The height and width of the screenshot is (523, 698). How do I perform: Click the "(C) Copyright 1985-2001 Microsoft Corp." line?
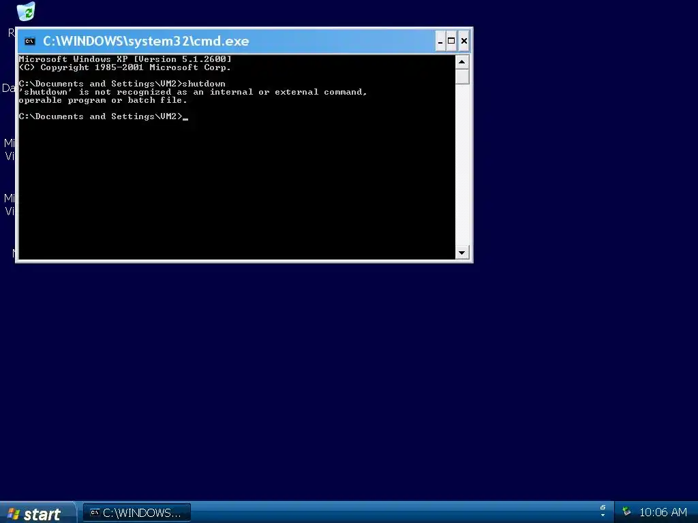tap(125, 67)
